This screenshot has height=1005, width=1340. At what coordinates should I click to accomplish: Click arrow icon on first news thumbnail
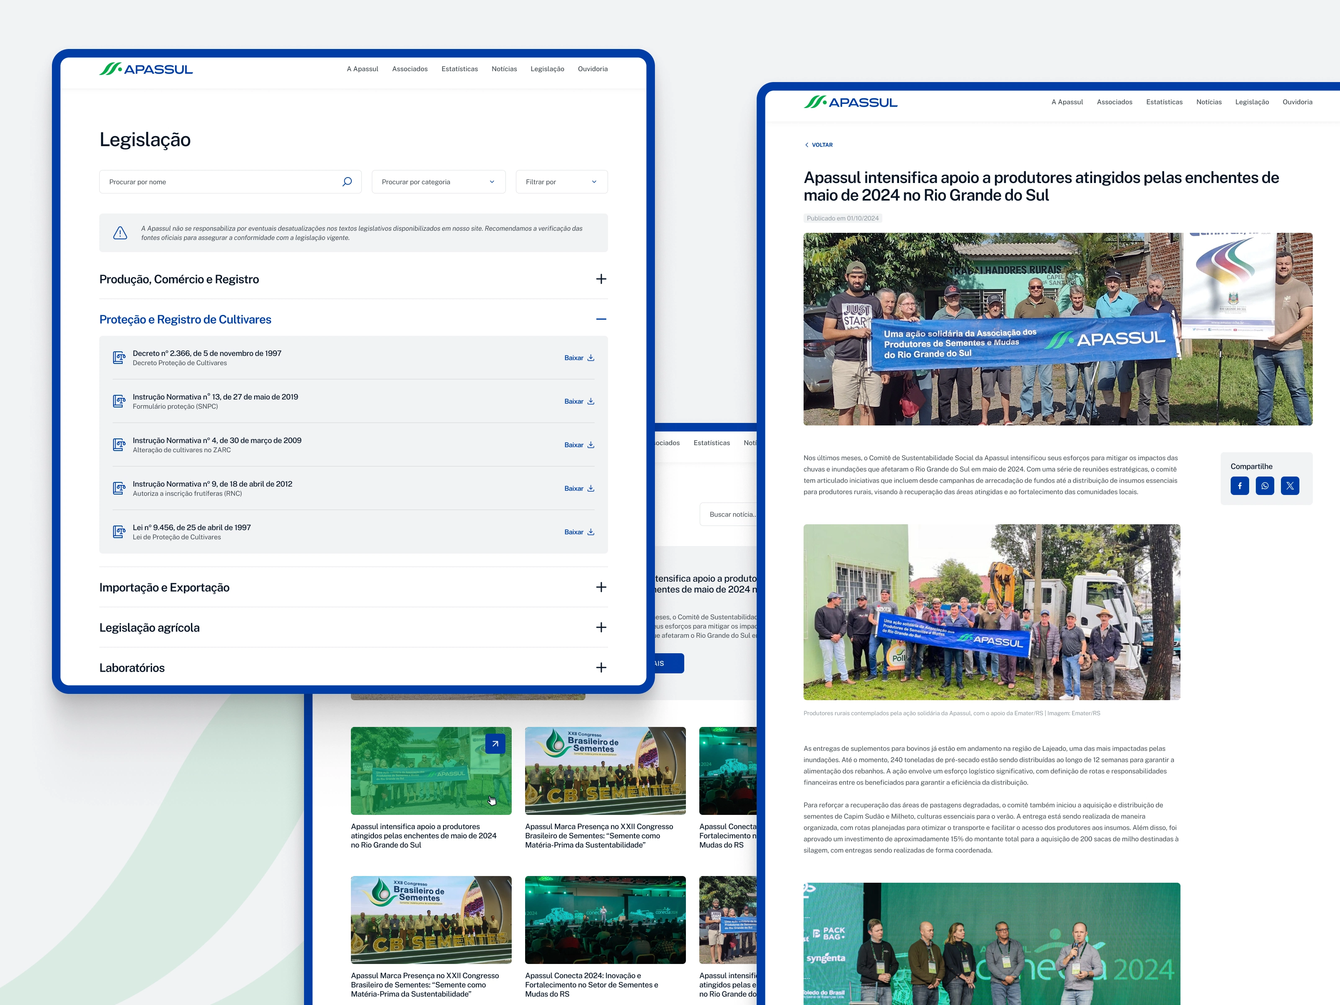pyautogui.click(x=495, y=744)
